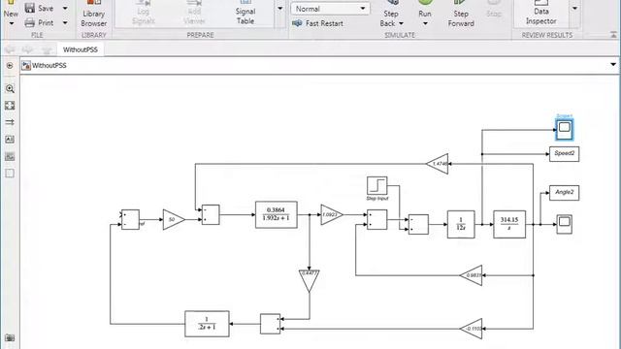Click the up to parent arrow
The width and height of the screenshot is (621, 349).
click(47, 49)
